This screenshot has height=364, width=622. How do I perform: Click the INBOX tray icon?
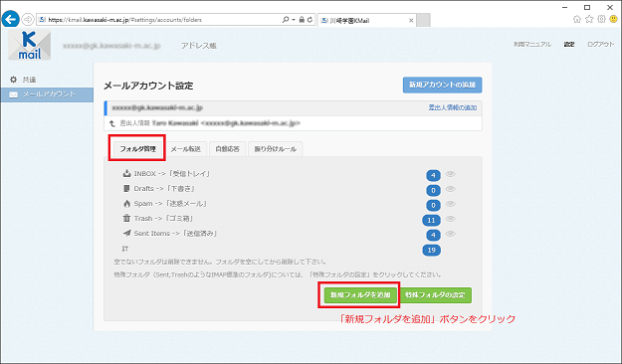pos(126,173)
